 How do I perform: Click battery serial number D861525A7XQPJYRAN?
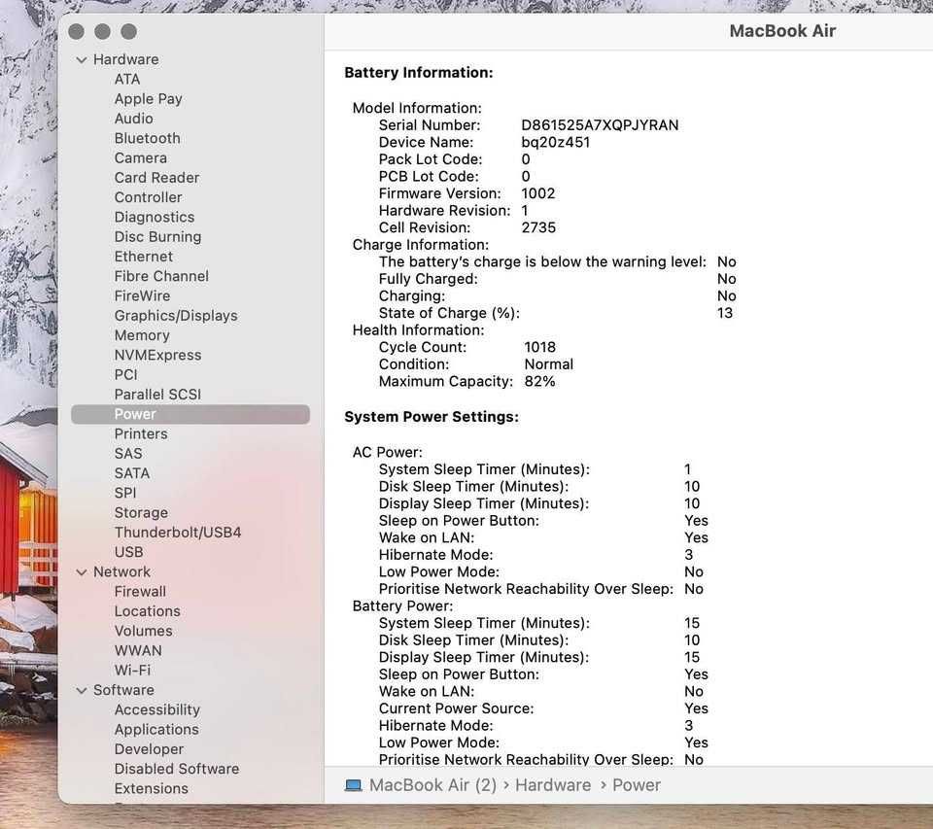pyautogui.click(x=600, y=125)
